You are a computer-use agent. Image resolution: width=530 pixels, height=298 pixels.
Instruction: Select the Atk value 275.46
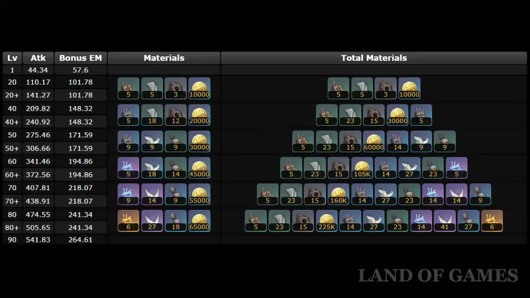point(38,135)
